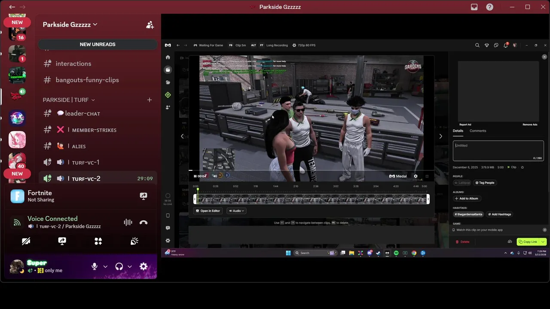Open the player settings gear beside Medal logo
Viewport: 550px width, 309px height.
point(416,176)
